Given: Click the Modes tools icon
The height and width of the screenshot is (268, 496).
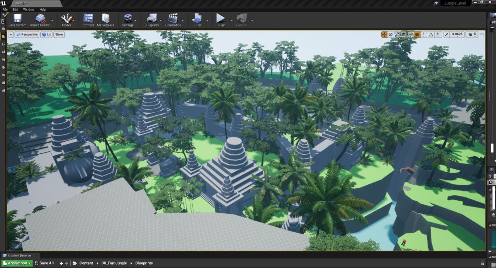Looking at the screenshot, I should tap(66, 19).
